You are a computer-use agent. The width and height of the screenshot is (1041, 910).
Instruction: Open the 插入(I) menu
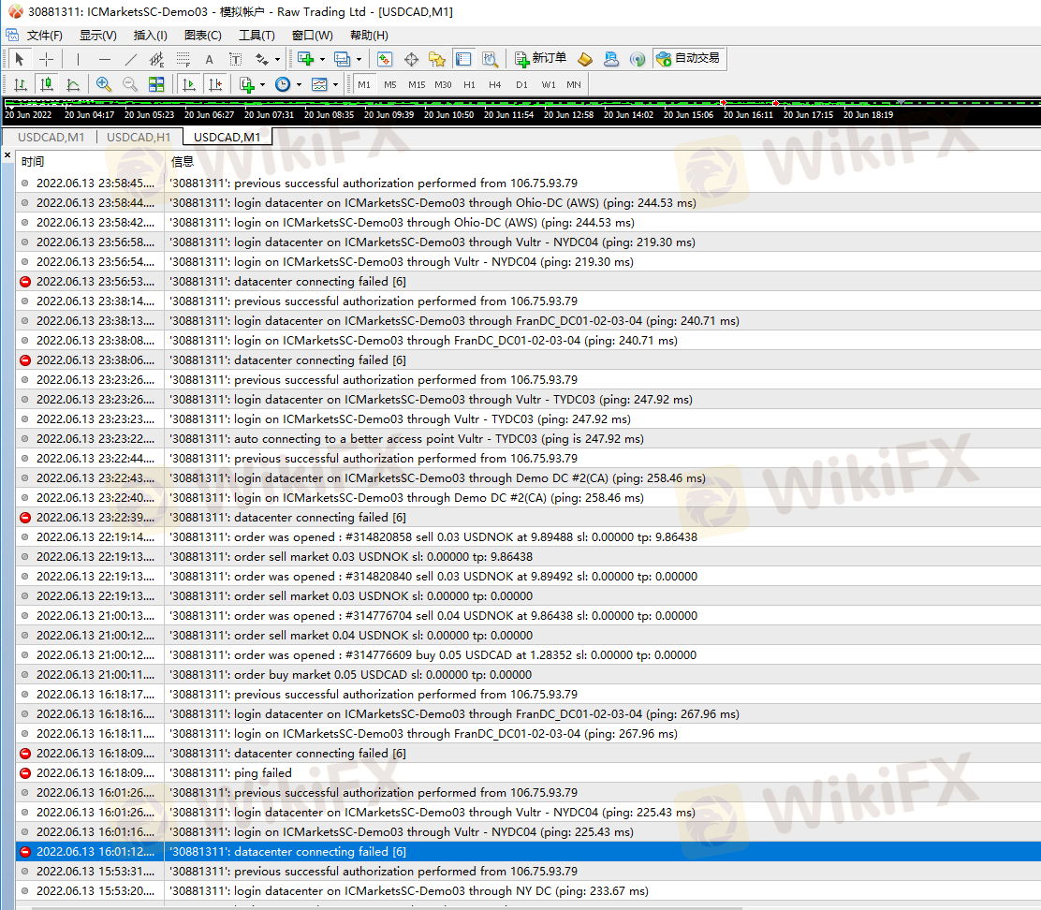[x=150, y=36]
